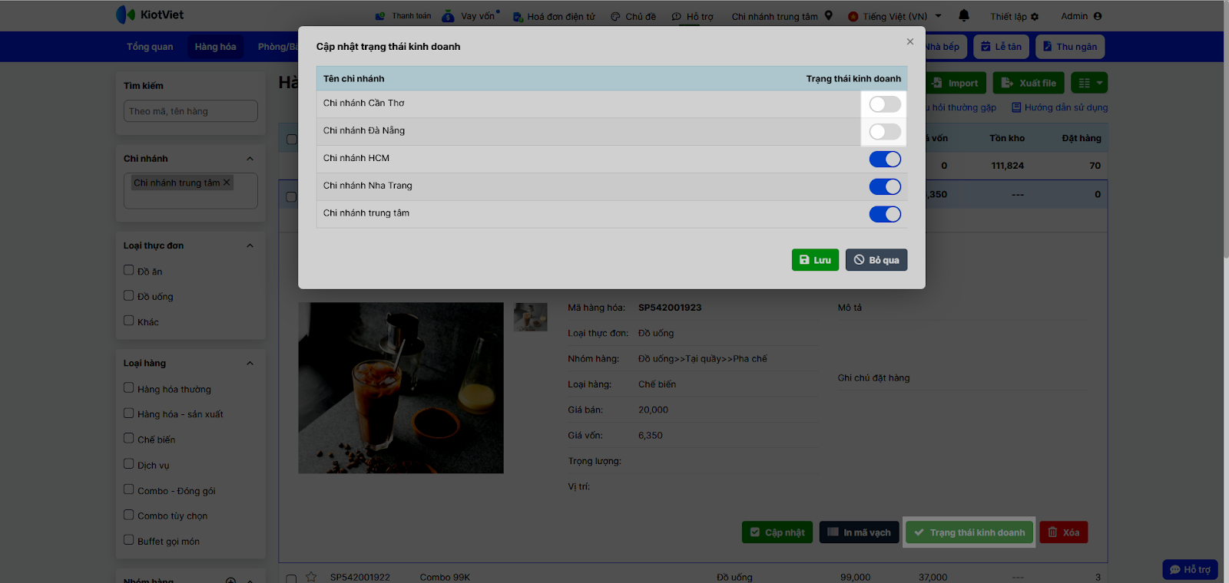This screenshot has height=583, width=1229.
Task: Disable Chi nhánh Nha Trang business status
Action: (885, 186)
